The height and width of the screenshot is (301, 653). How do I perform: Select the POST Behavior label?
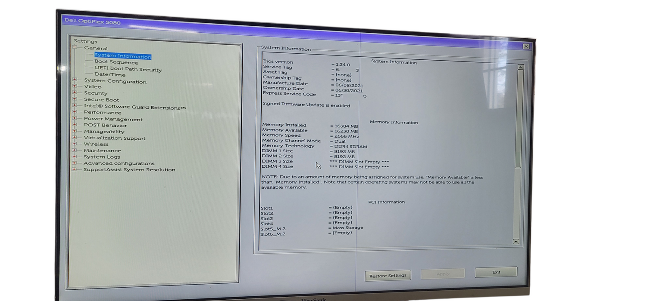tap(105, 126)
